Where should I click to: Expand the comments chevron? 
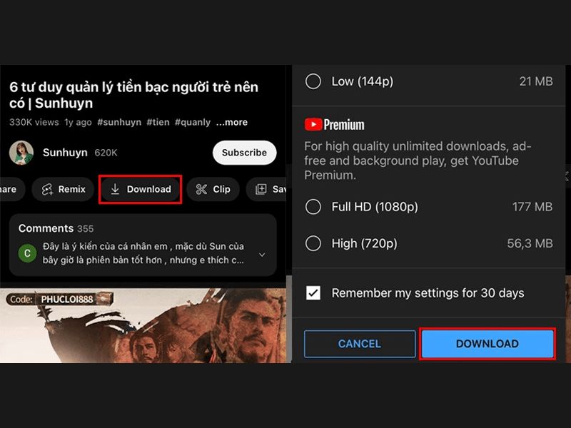(262, 255)
